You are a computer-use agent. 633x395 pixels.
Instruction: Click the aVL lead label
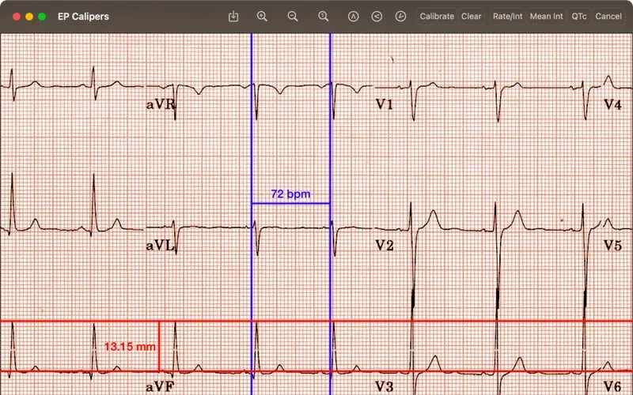161,246
